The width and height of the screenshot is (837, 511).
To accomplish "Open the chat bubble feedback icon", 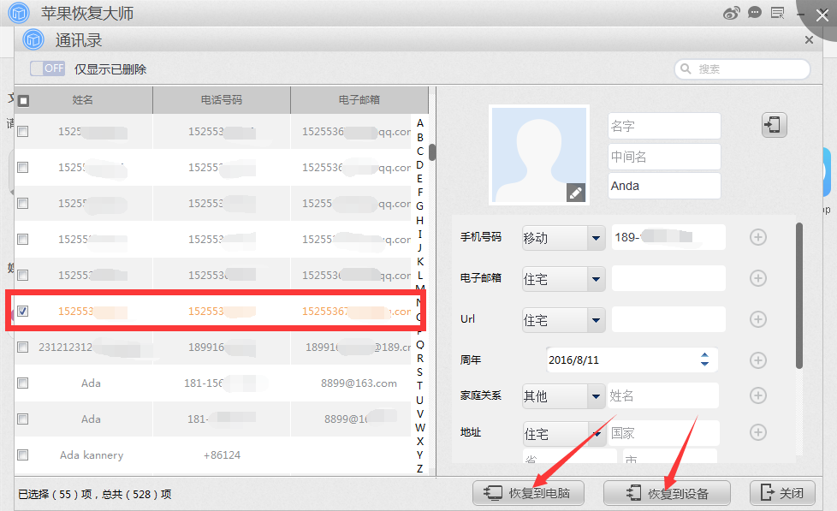I will tap(755, 13).
